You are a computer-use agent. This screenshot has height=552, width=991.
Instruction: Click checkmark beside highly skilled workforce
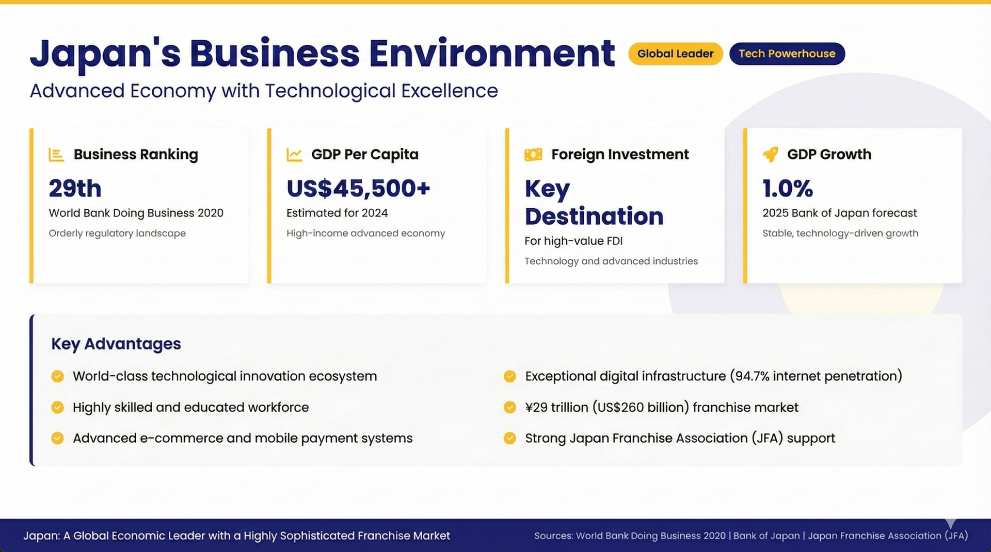(58, 408)
